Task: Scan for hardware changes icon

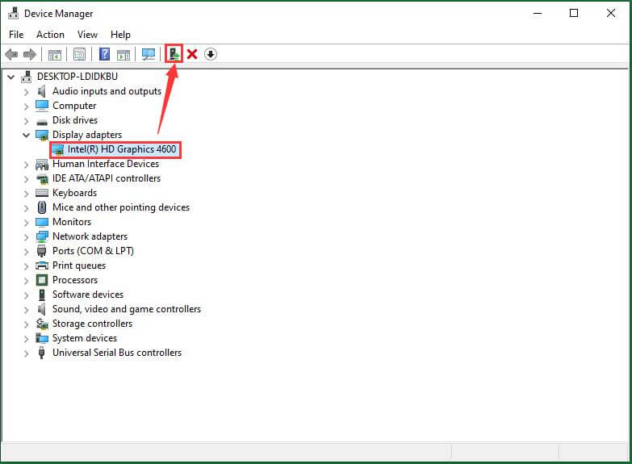Action: pyautogui.click(x=149, y=54)
